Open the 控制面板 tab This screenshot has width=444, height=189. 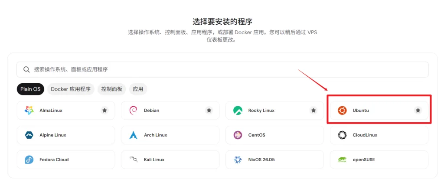(x=111, y=89)
